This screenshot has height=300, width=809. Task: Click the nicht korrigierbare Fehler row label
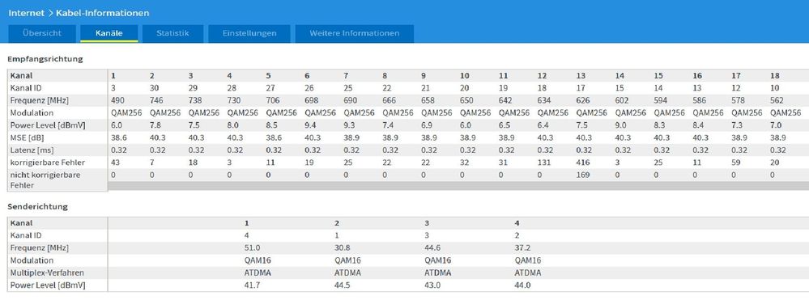tap(45, 180)
